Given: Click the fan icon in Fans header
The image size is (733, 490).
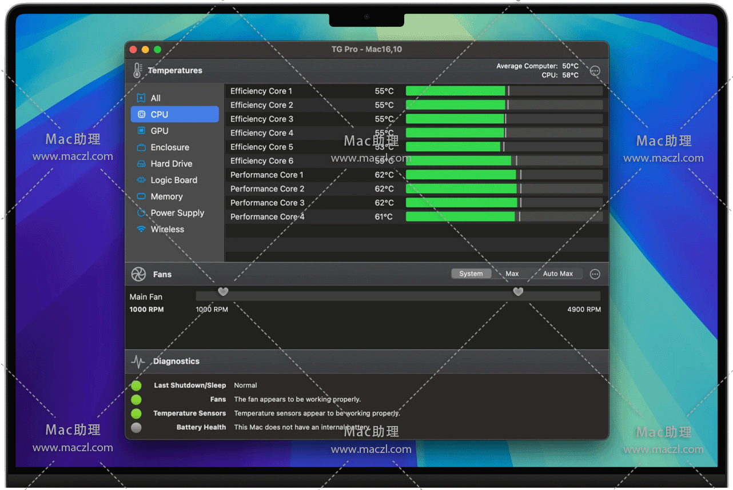Looking at the screenshot, I should [138, 274].
